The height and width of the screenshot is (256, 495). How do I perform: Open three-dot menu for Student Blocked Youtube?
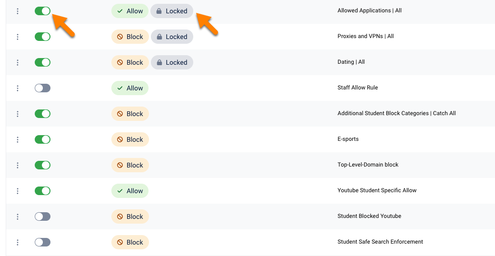(x=18, y=217)
